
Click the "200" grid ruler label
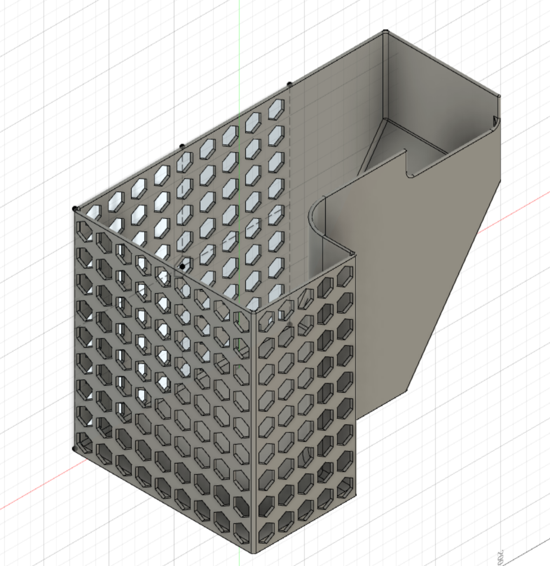(500, 558)
